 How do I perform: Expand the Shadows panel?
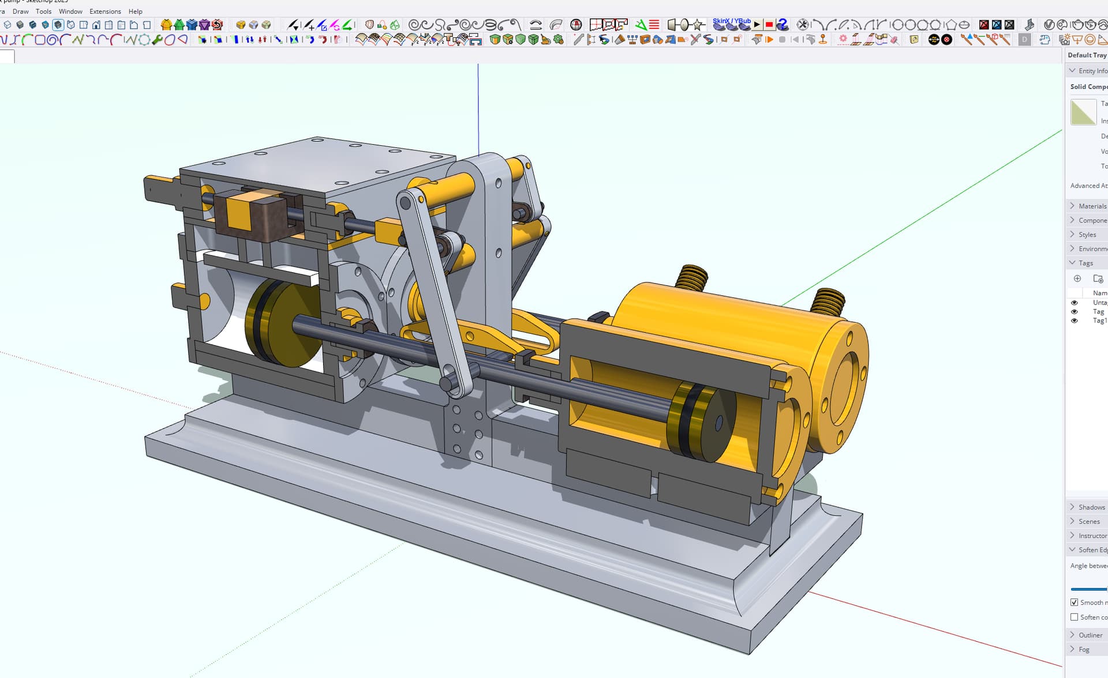click(1091, 507)
